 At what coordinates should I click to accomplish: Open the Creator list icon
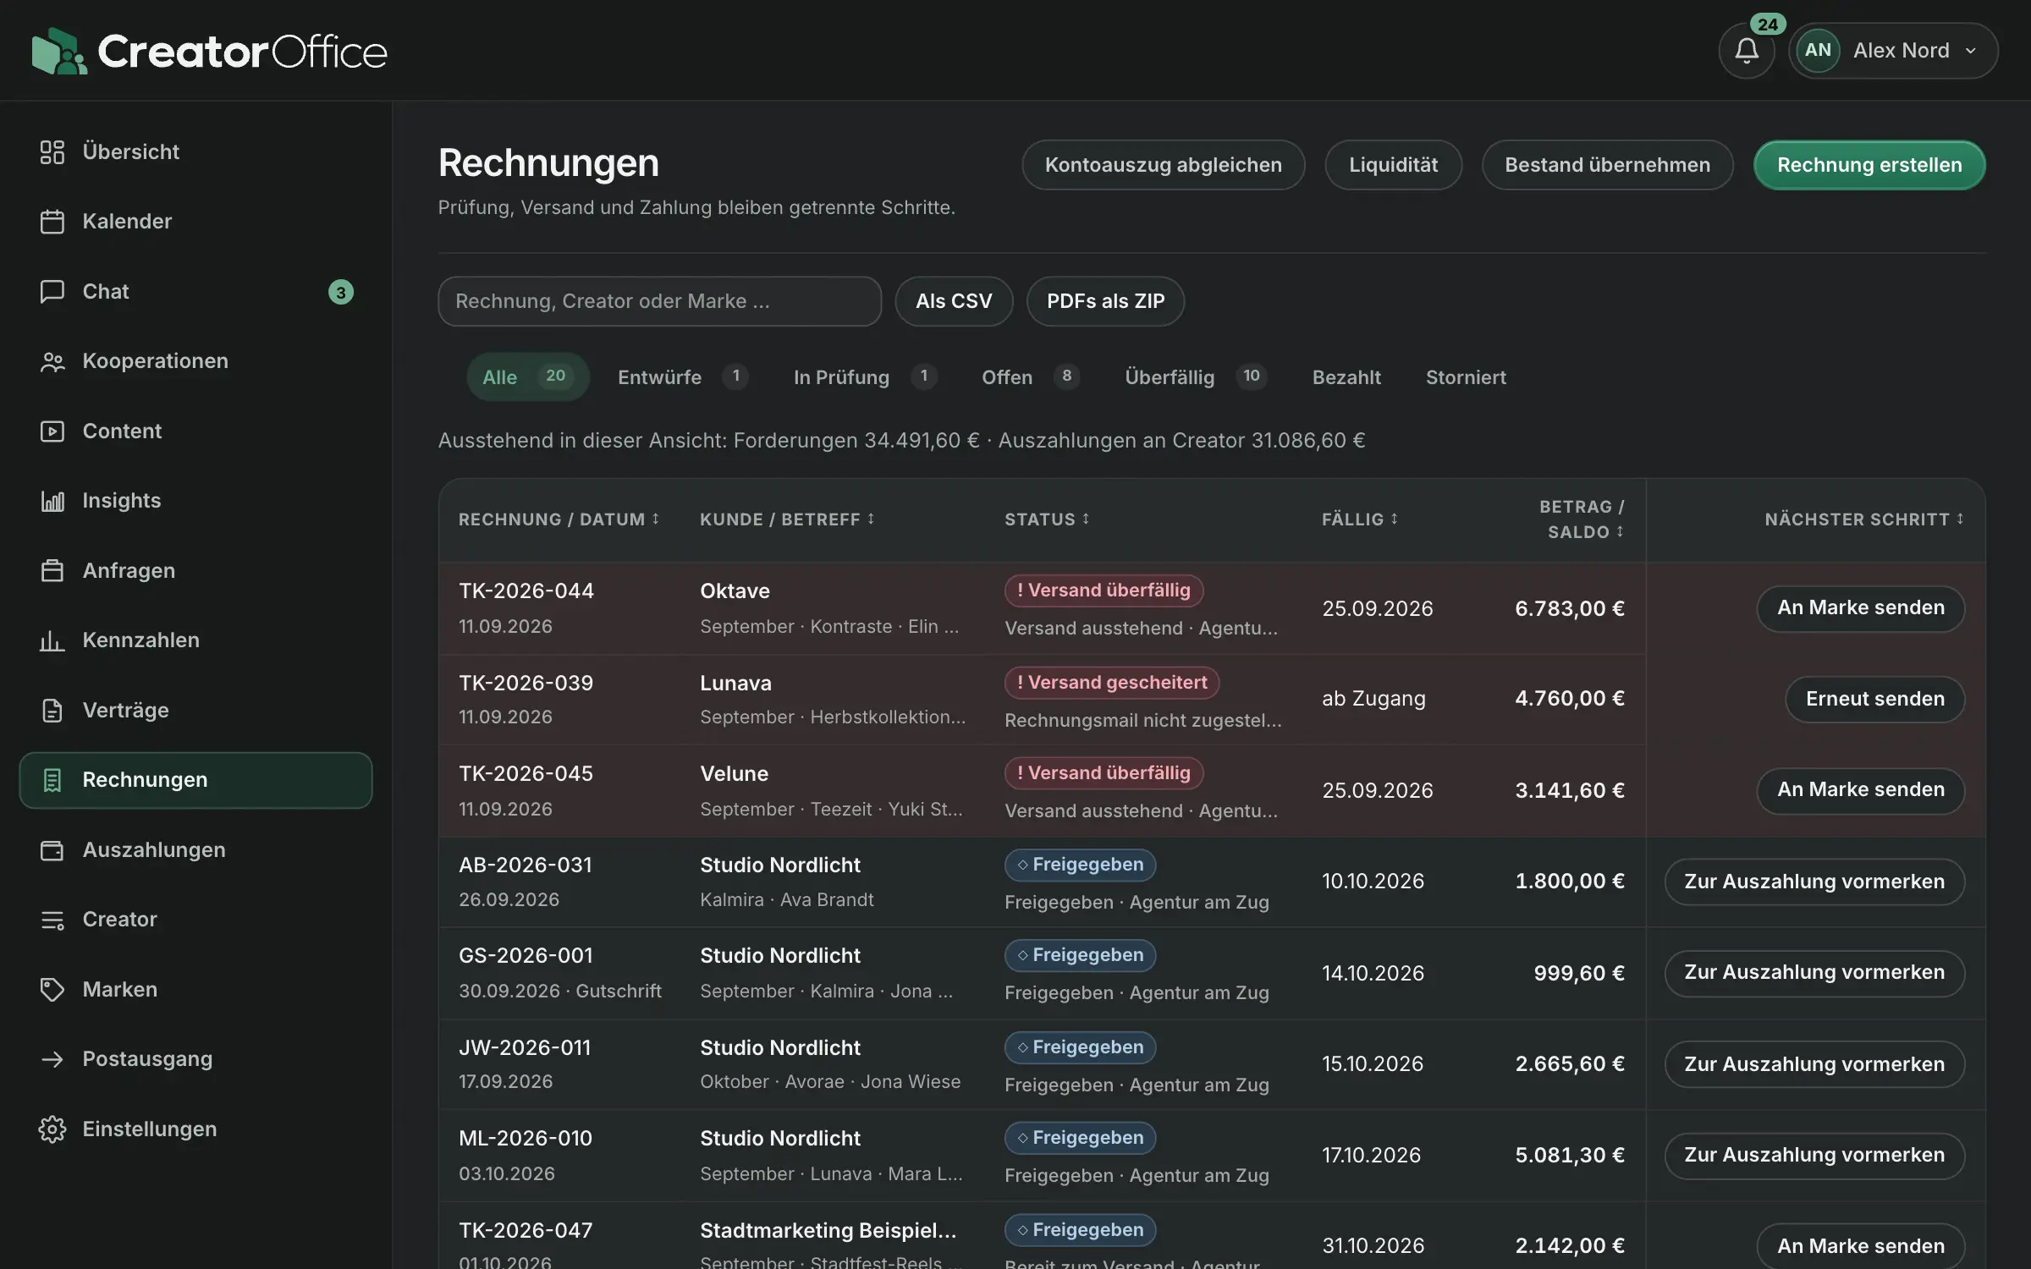coord(52,920)
